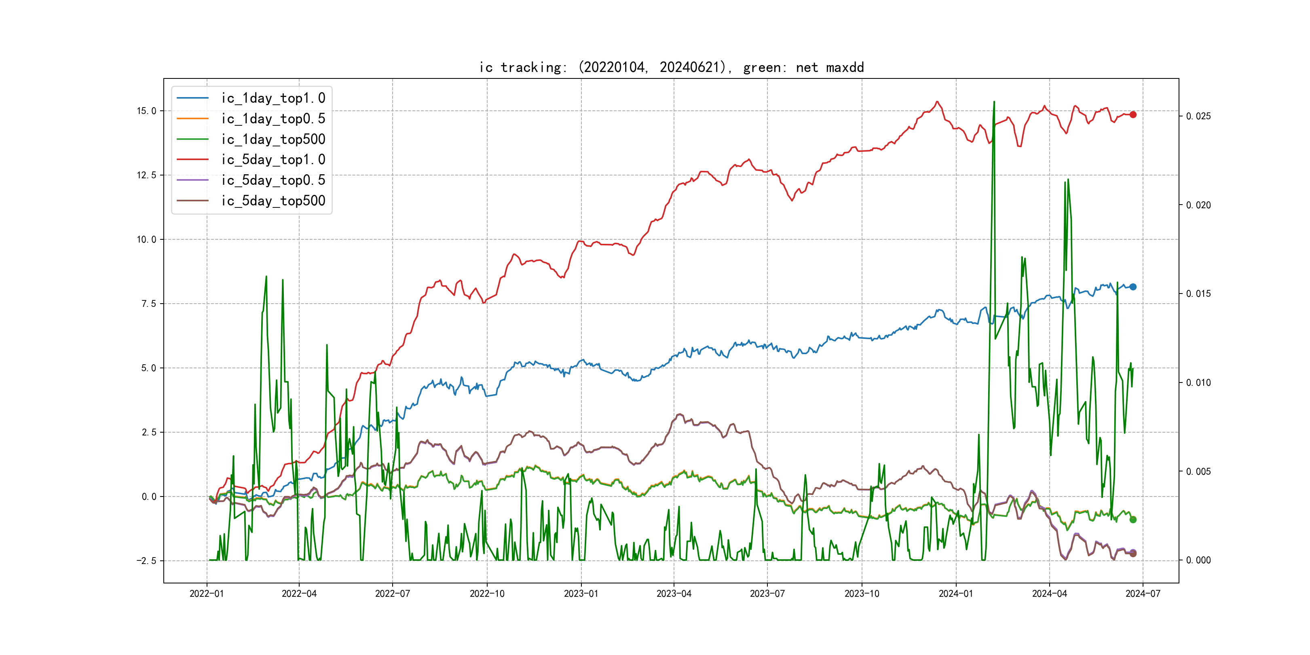Click the 0.025 right y-axis label
Screen dimensions: 1310x655
click(1198, 116)
